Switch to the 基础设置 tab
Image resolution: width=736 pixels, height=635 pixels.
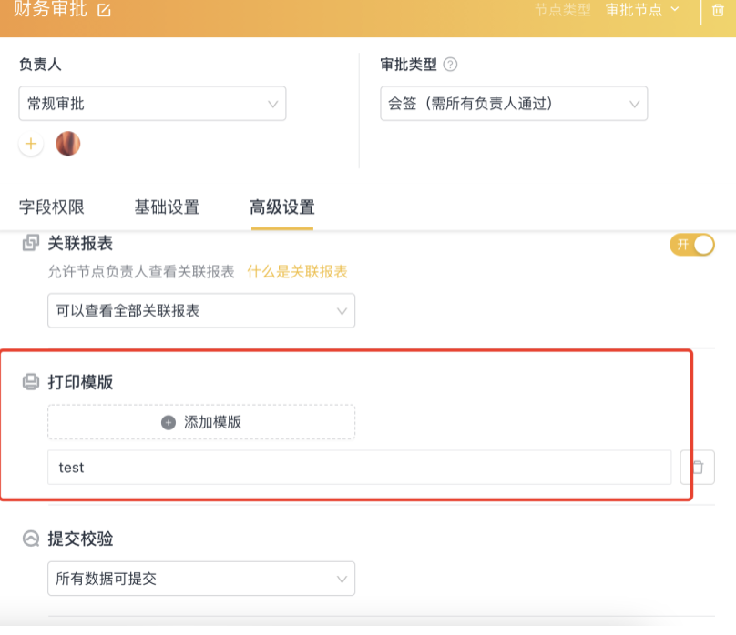click(167, 207)
